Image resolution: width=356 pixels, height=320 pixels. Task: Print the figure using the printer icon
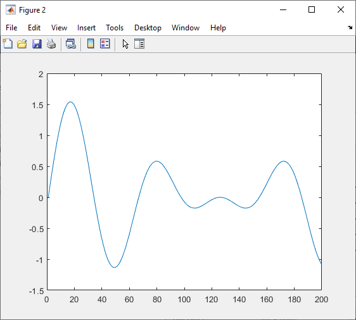click(51, 44)
